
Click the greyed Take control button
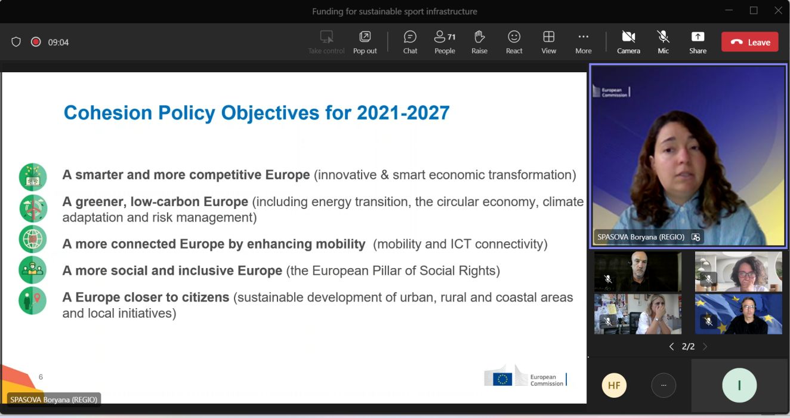[326, 42]
